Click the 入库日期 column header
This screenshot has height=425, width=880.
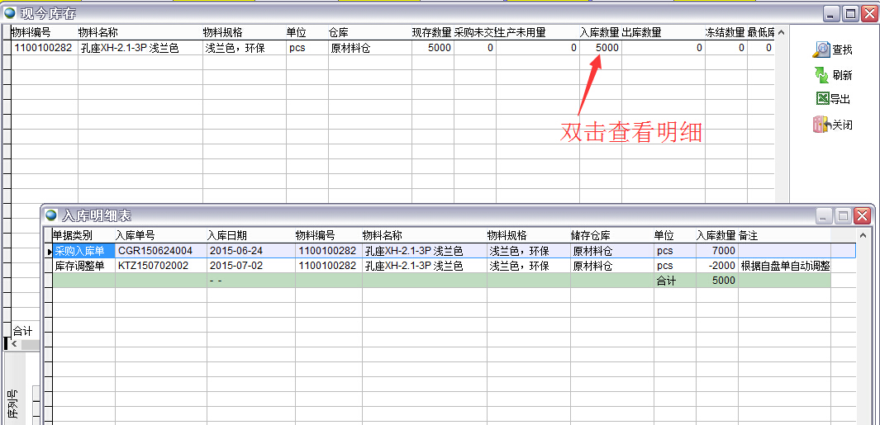click(226, 235)
